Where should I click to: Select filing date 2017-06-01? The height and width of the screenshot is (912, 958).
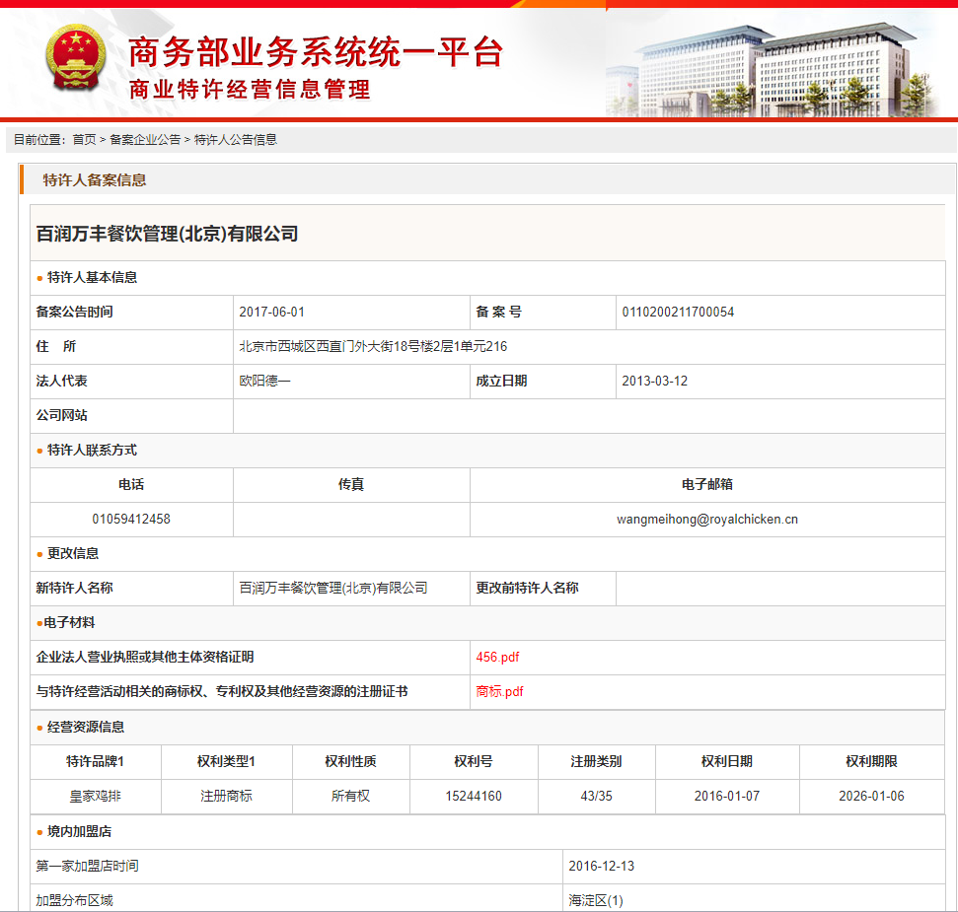(272, 312)
